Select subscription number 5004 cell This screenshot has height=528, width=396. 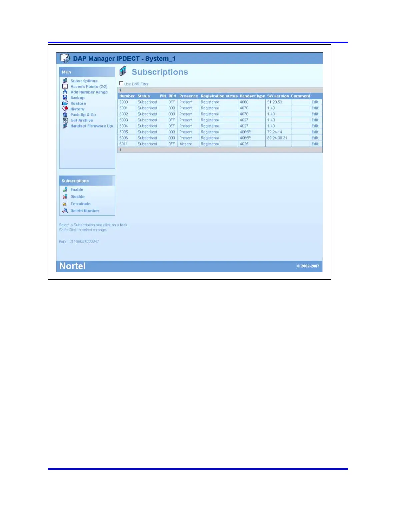coord(127,126)
